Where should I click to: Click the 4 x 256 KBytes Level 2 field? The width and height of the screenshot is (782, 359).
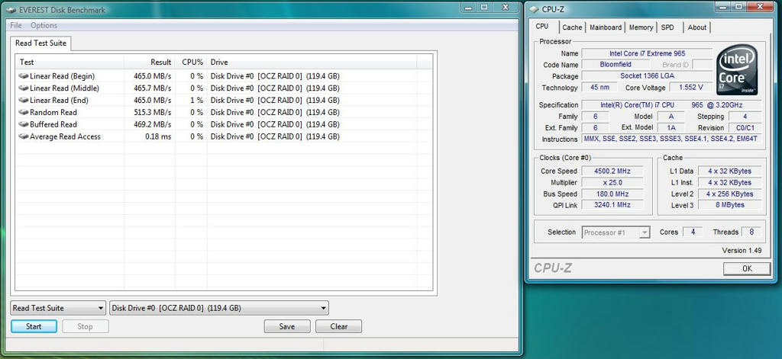(729, 194)
